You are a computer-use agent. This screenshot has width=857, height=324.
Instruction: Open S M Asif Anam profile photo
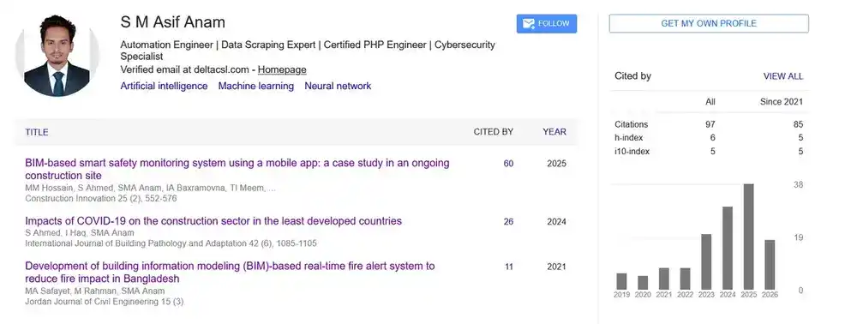click(57, 55)
